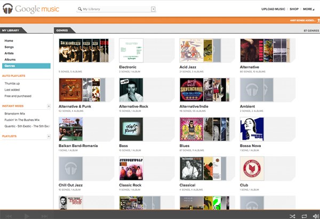Click the Blues genre title
The width and height of the screenshot is (320, 219).
pos(185,146)
